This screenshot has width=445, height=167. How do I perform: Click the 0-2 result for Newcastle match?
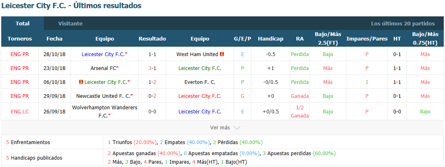tap(152, 96)
